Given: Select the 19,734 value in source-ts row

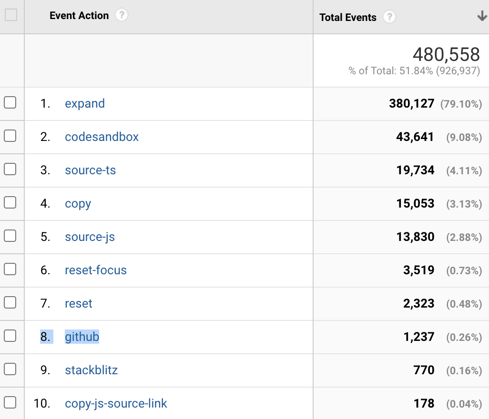Looking at the screenshot, I should [x=416, y=170].
